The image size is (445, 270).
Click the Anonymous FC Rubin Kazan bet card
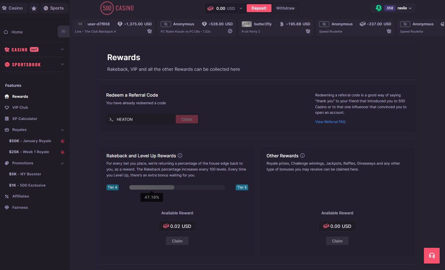tap(197, 28)
